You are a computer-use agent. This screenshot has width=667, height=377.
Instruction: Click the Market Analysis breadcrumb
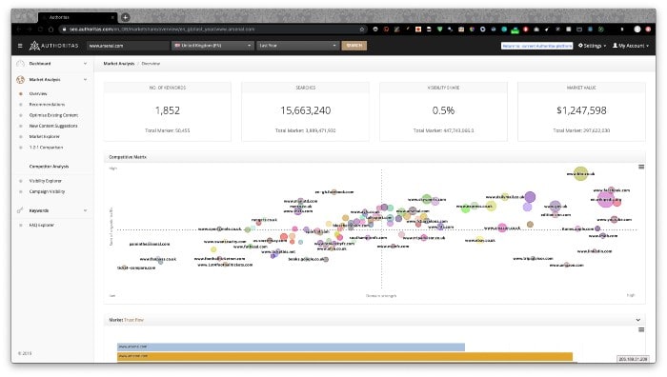pos(119,64)
